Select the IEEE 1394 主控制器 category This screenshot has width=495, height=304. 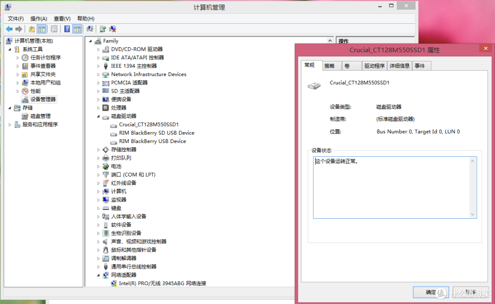point(134,66)
